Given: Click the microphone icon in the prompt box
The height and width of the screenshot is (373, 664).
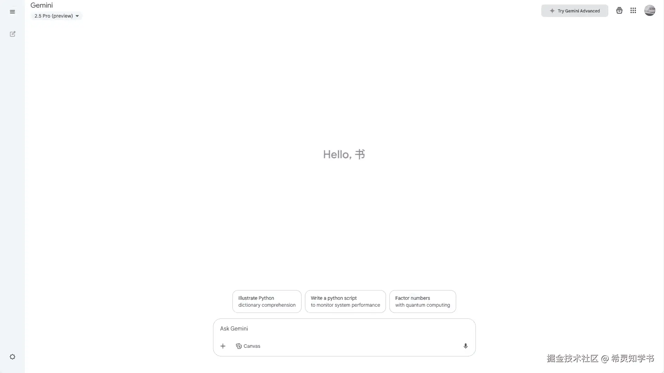Looking at the screenshot, I should 465,346.
